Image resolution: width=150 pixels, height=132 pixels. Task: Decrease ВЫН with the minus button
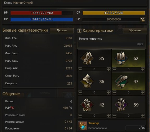coord(80,116)
